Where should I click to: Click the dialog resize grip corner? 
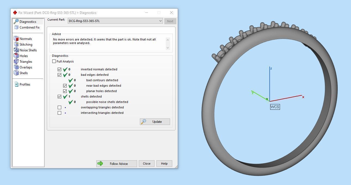click(x=176, y=167)
